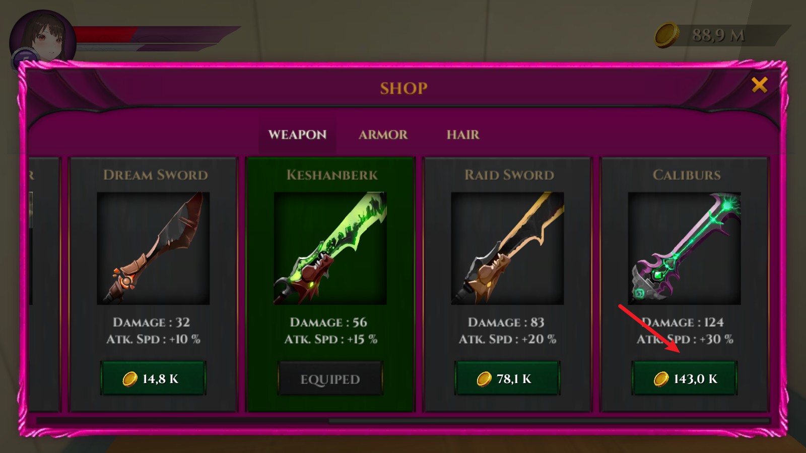Viewport: 806px width, 453px height.
Task: Select the Raid Sword image
Action: (x=507, y=248)
